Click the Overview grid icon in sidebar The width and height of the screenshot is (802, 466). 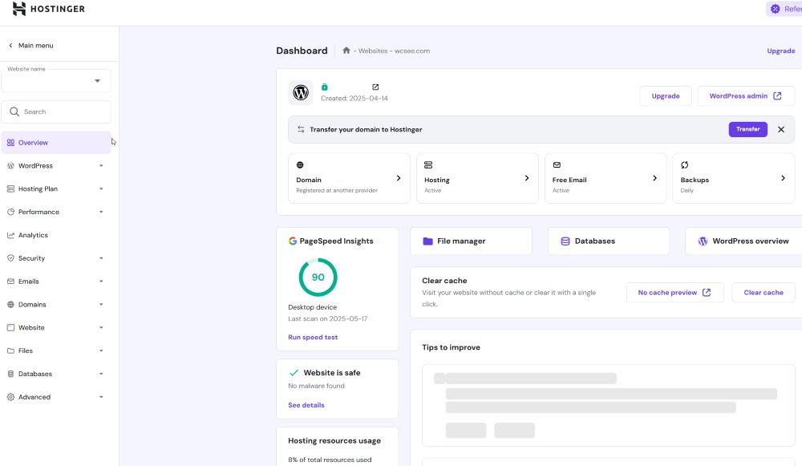[10, 143]
